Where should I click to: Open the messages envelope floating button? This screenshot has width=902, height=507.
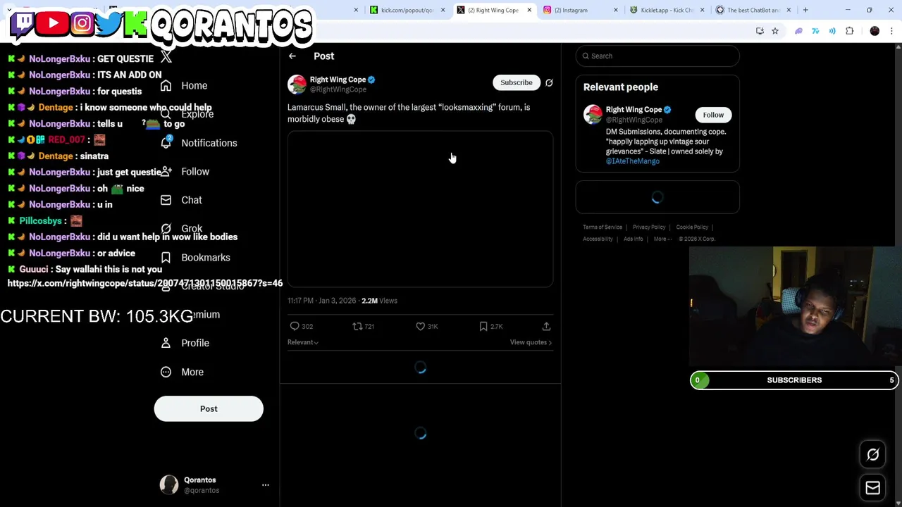(872, 487)
